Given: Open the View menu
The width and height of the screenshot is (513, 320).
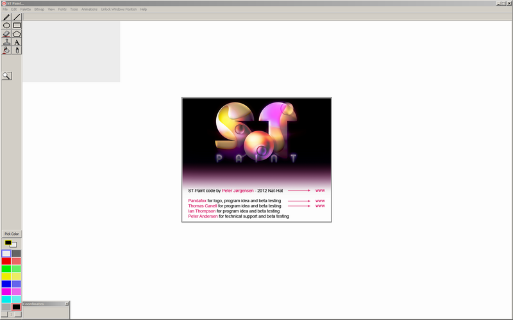Looking at the screenshot, I should 51,9.
